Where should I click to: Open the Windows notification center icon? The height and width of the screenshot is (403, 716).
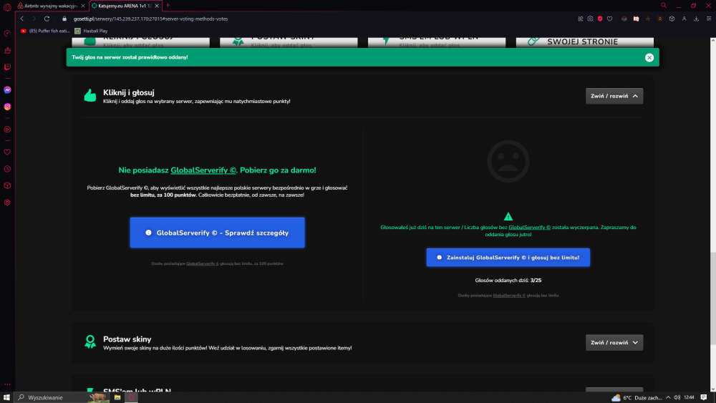(704, 397)
